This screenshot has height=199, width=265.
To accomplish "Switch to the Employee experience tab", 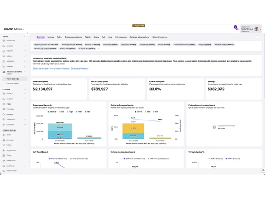I will [x=73, y=37].
